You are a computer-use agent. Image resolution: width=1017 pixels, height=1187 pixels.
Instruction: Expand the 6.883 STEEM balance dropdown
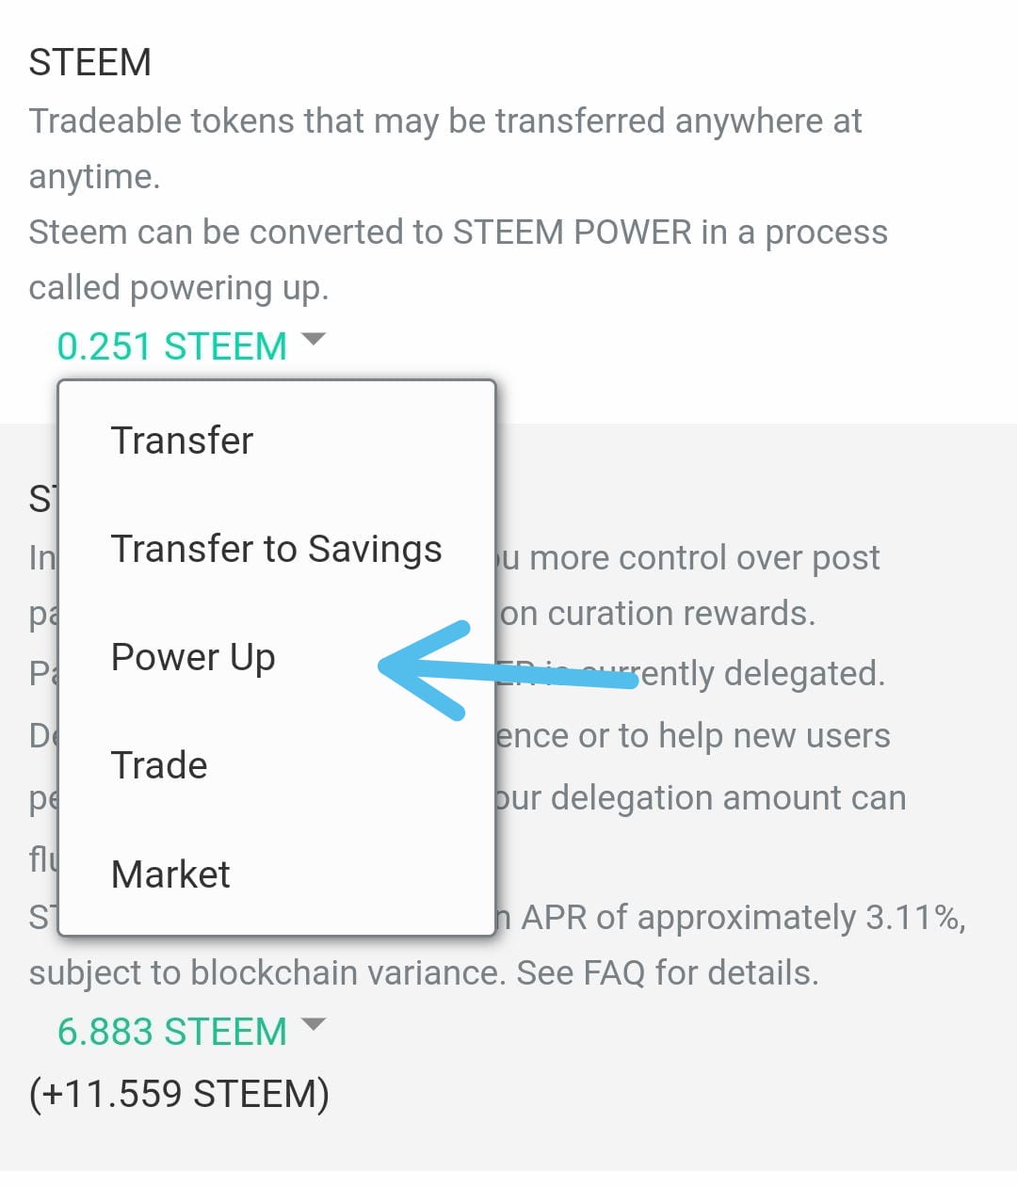tap(172, 1032)
